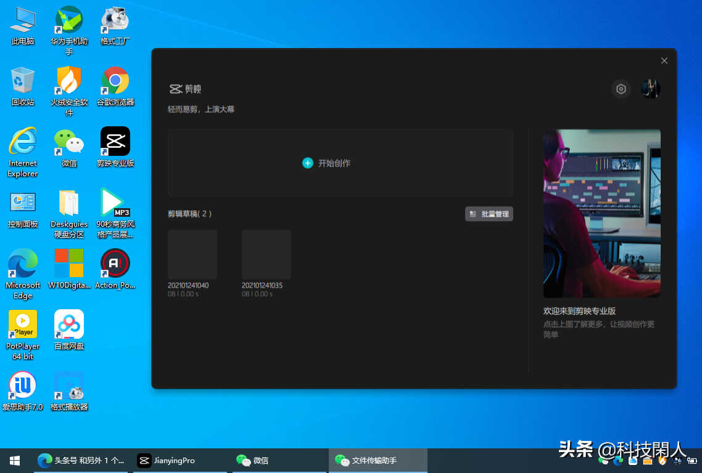The image size is (702, 473).
Task: Select the 火绒安全软件 desktop icon
Action: coord(69,92)
